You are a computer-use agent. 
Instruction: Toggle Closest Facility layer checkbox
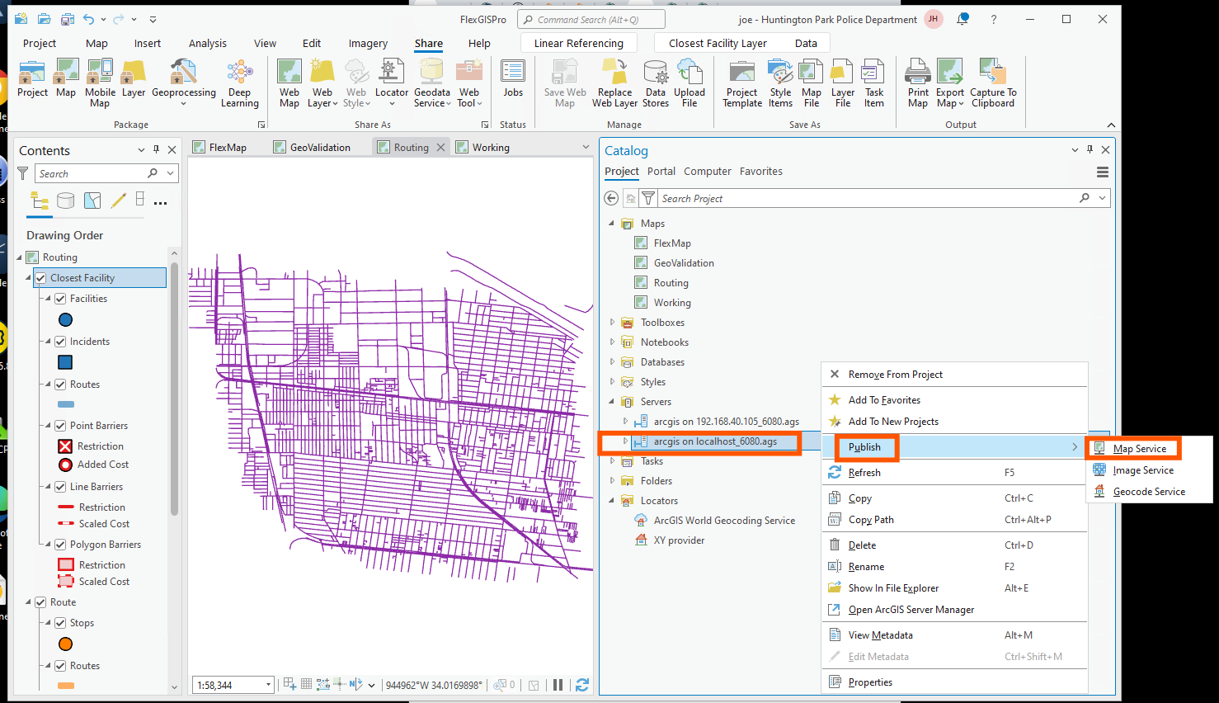(x=40, y=278)
